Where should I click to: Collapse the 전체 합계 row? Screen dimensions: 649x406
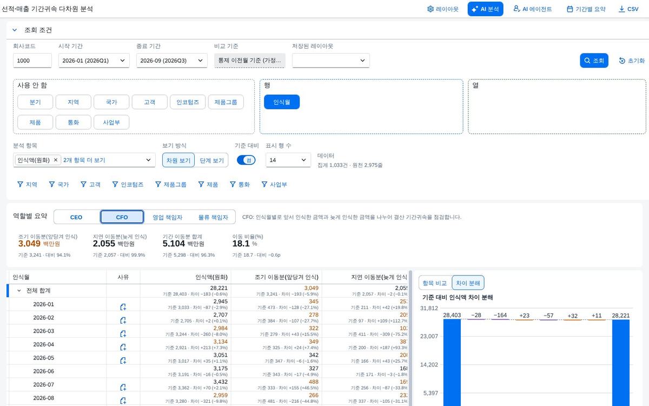19,291
